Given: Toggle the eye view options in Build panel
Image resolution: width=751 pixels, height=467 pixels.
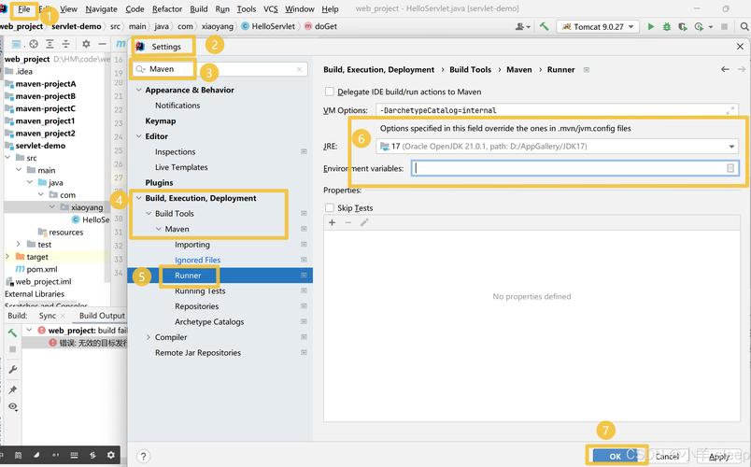Looking at the screenshot, I should point(12,407).
